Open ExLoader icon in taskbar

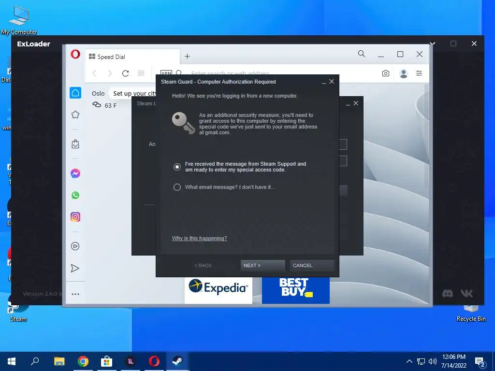click(x=131, y=361)
